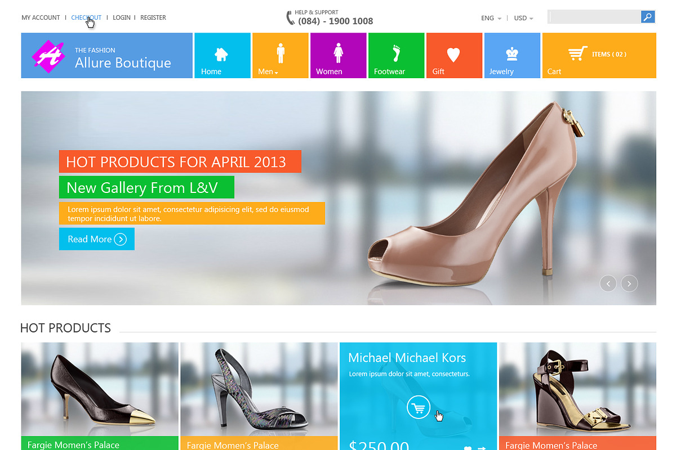The width and height of the screenshot is (676, 450).
Task: Open the sequin slingback sandal product
Action: (259, 389)
